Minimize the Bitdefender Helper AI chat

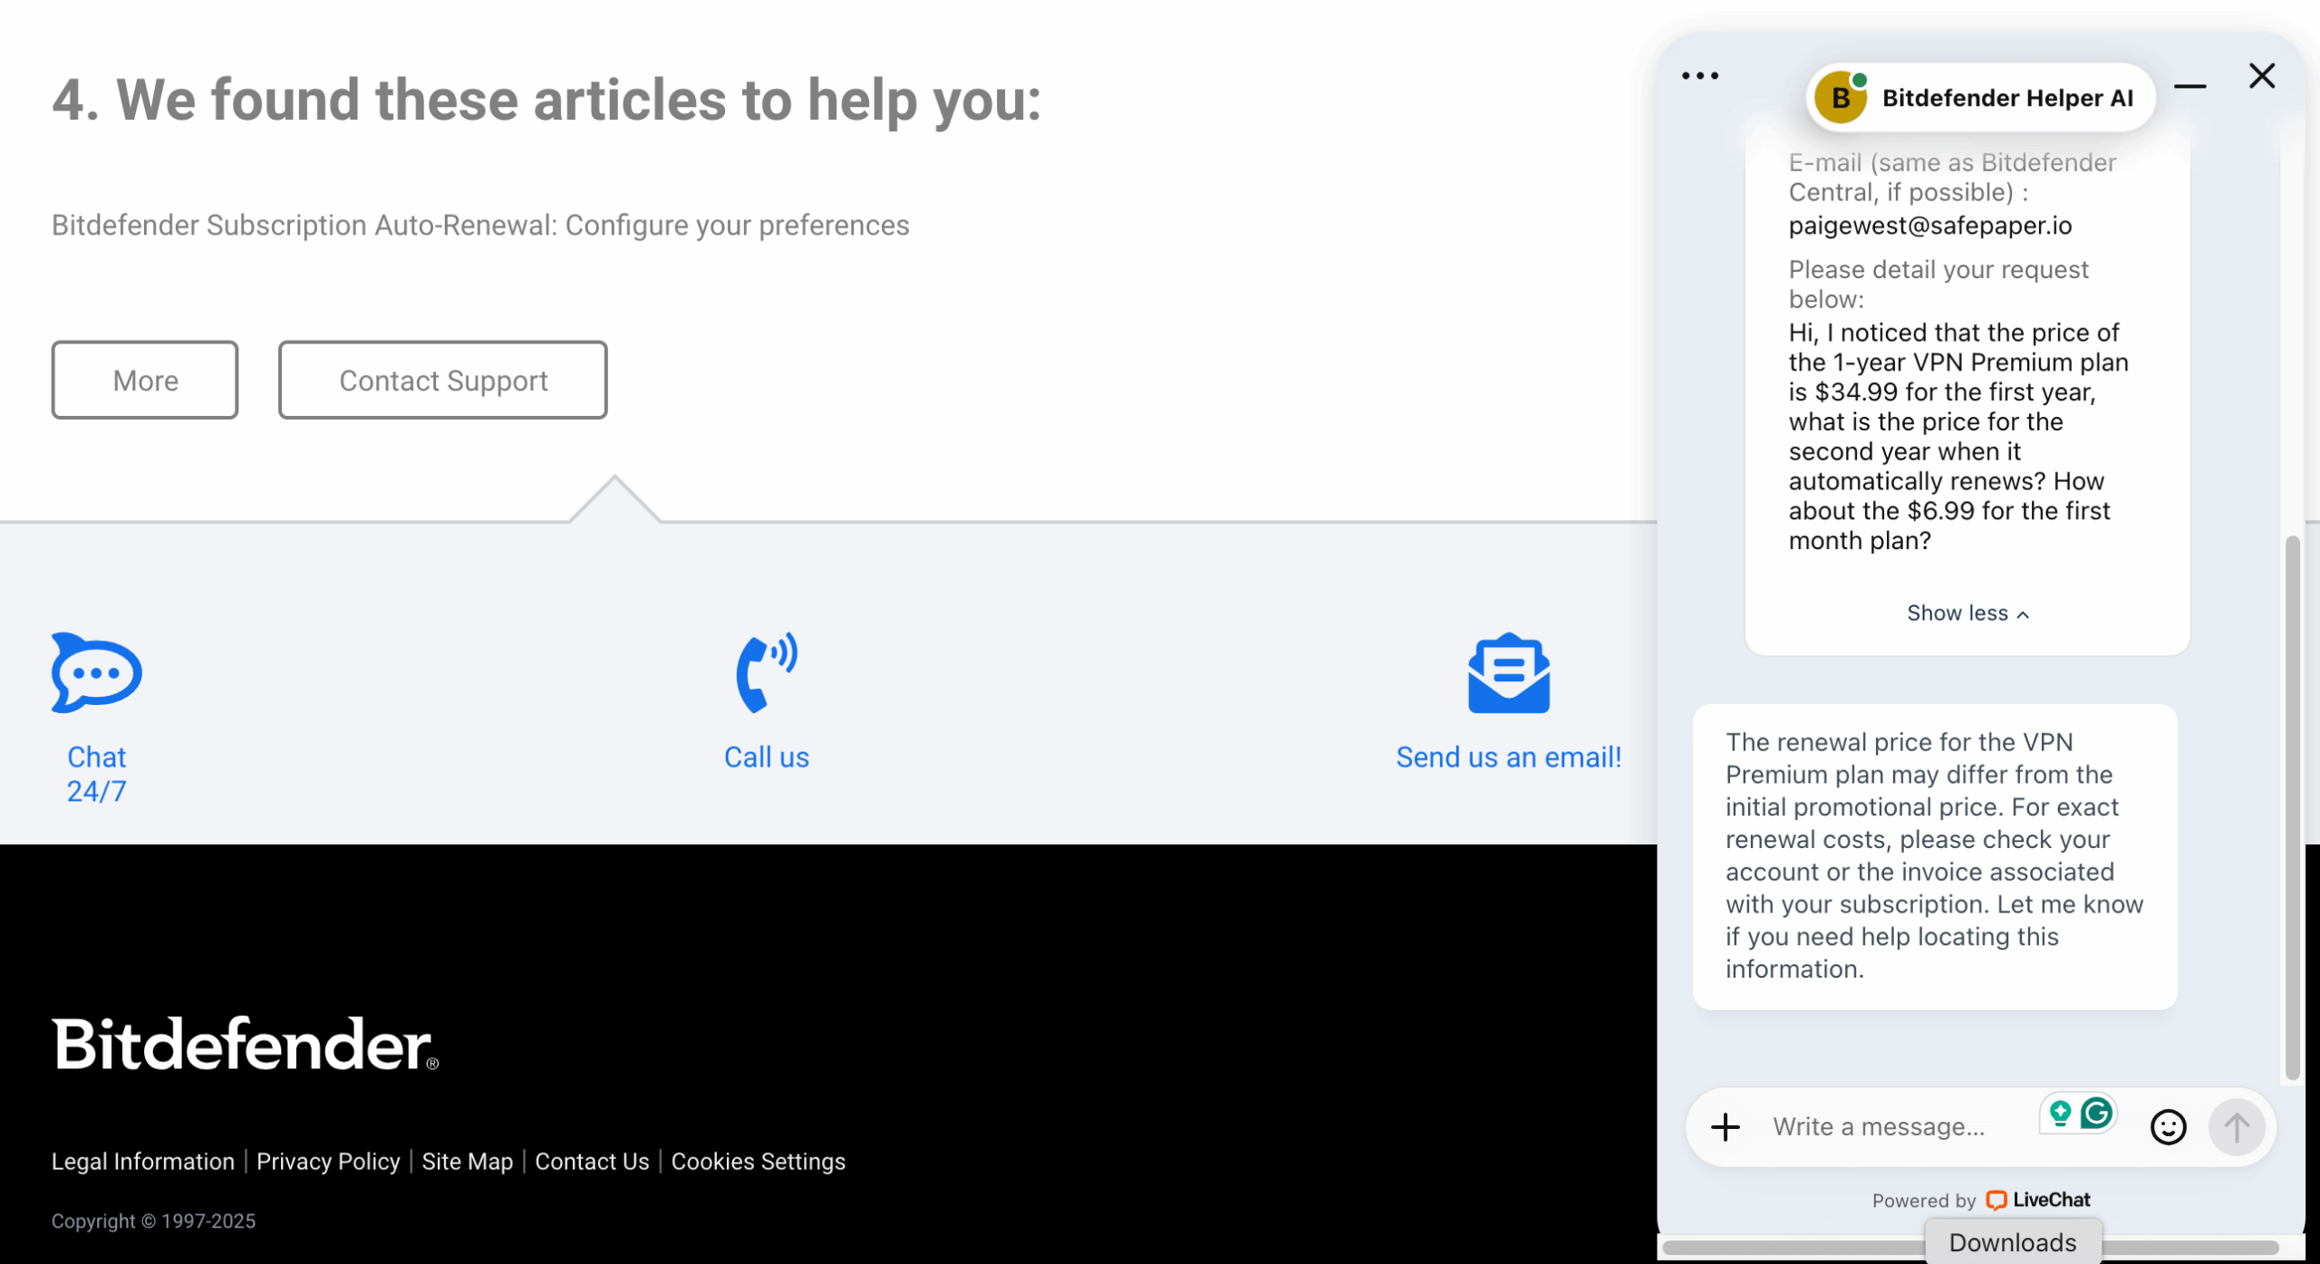pyautogui.click(x=2189, y=86)
